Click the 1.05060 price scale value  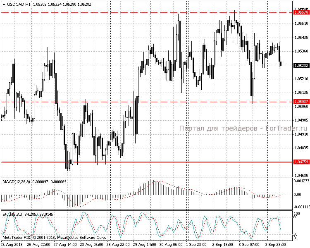(x=301, y=107)
